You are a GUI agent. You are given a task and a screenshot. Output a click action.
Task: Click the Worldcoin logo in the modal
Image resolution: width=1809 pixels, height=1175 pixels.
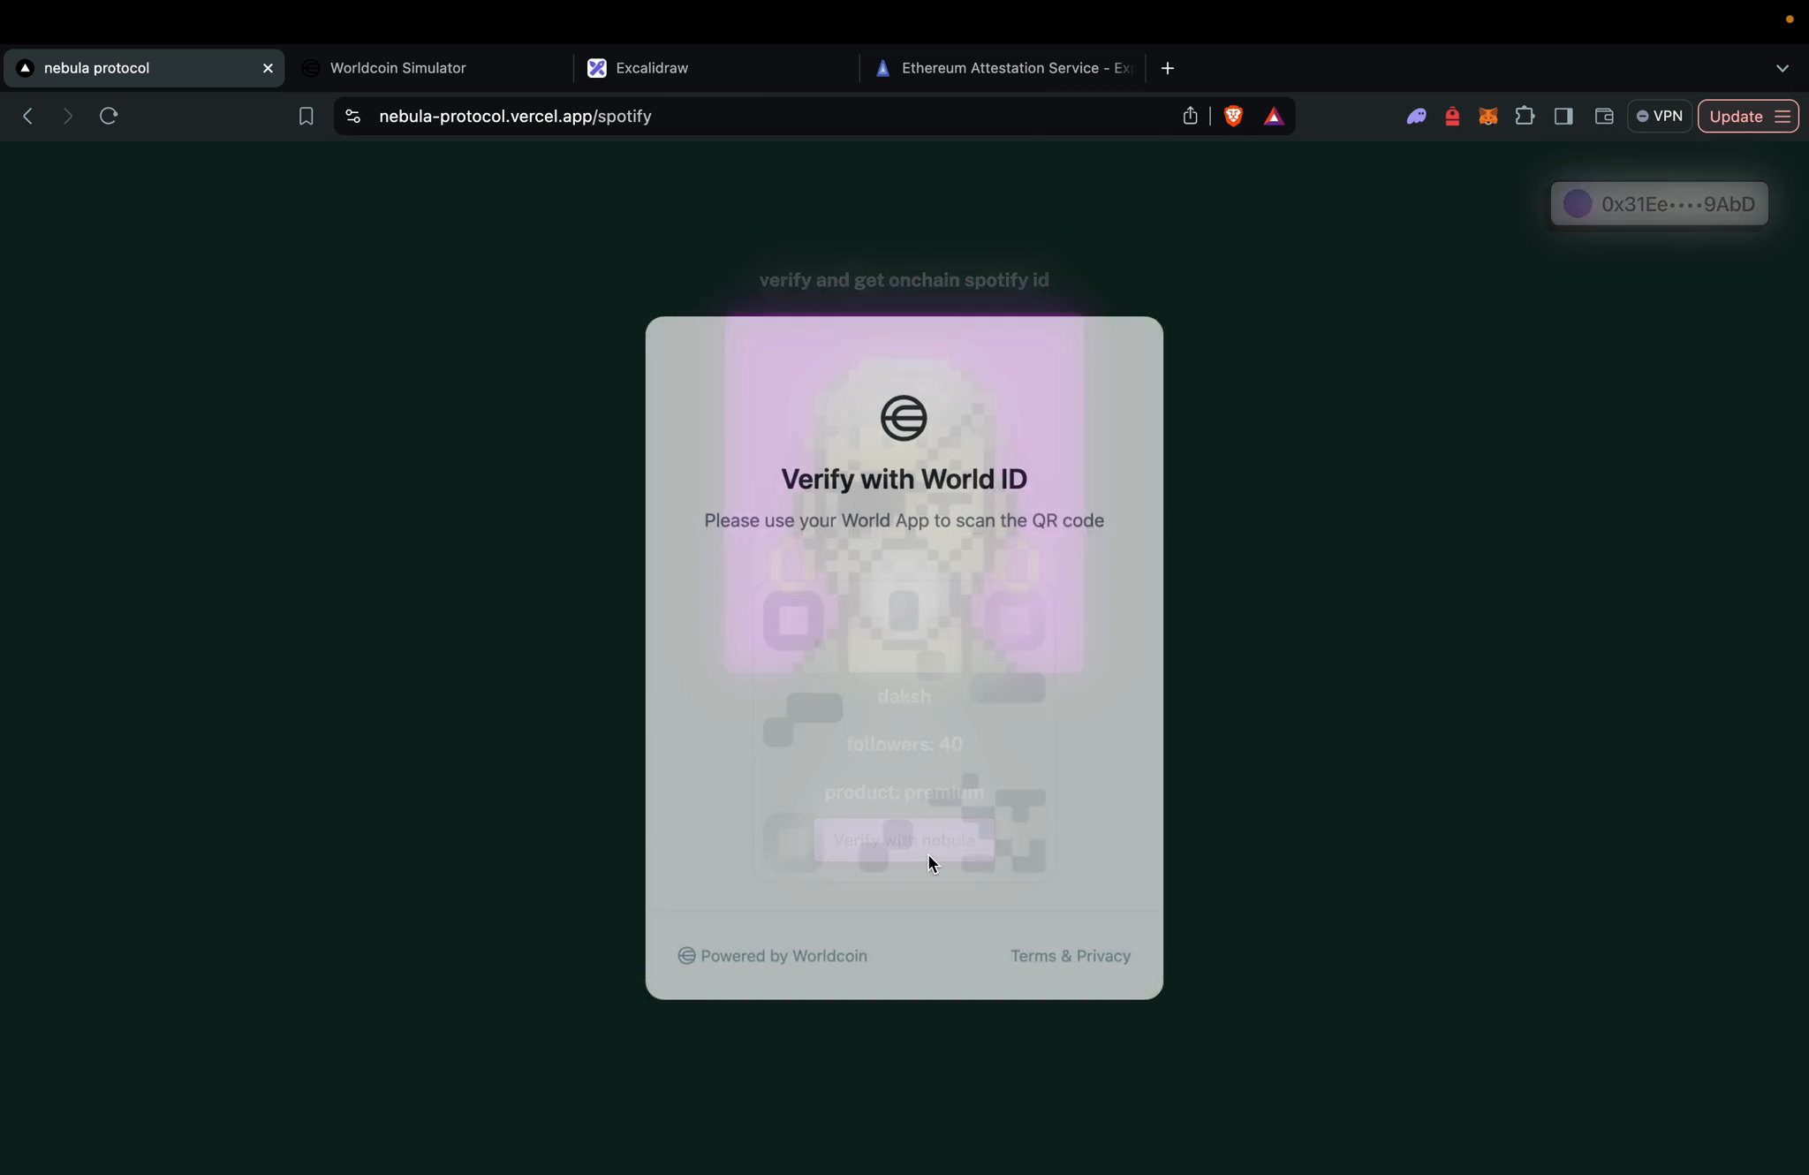904,418
